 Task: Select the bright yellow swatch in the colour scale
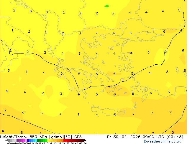coord(48,140)
